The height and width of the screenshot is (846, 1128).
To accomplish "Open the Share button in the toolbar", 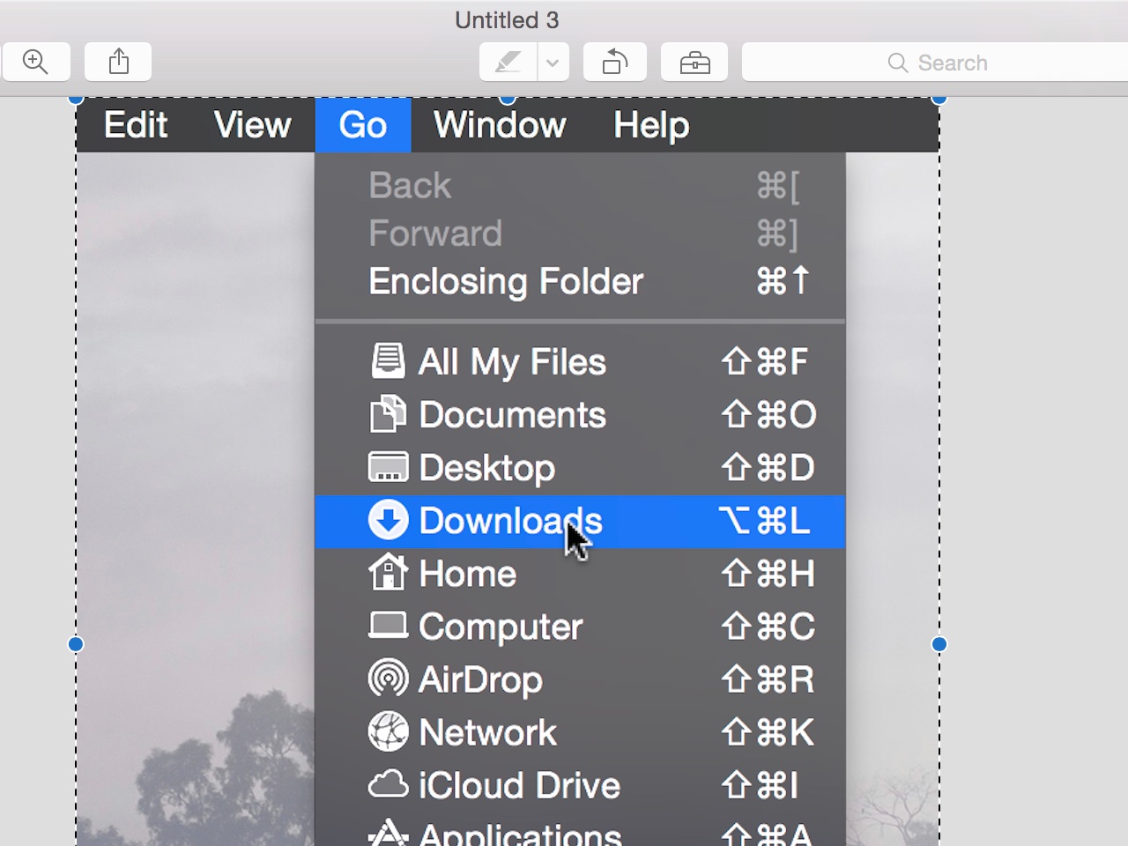I will point(118,62).
